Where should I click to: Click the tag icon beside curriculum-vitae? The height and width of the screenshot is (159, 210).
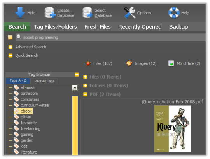[x=16, y=105]
